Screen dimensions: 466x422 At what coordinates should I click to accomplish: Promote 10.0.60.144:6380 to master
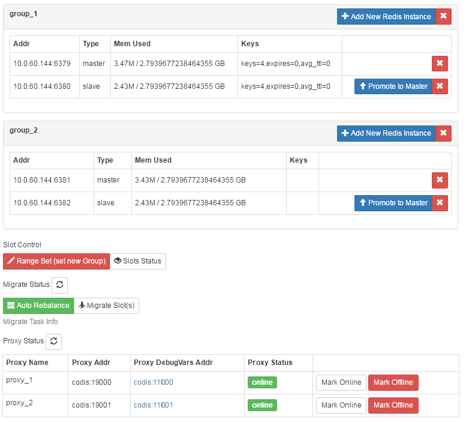coord(393,86)
